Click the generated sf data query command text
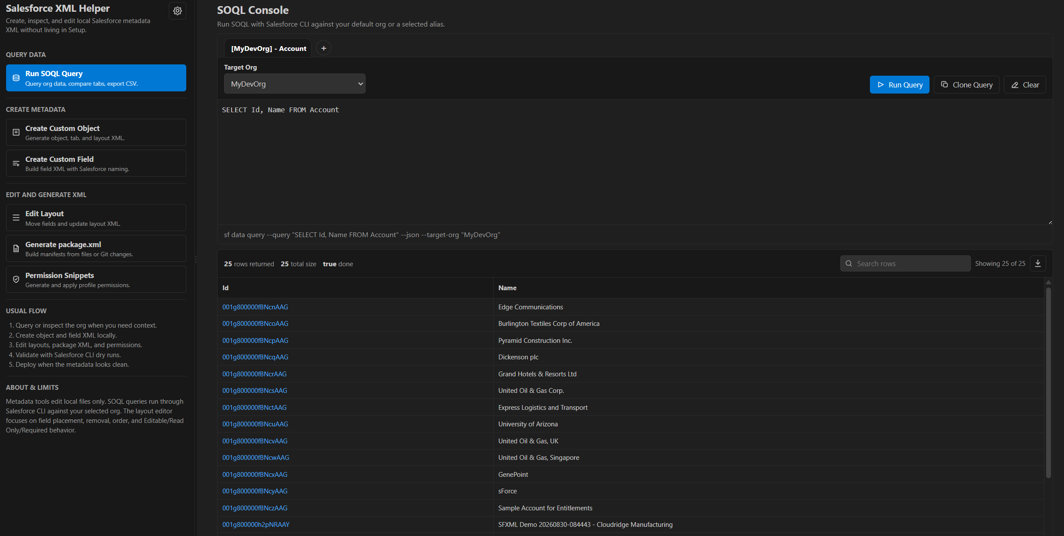The height and width of the screenshot is (536, 1064). [362, 235]
